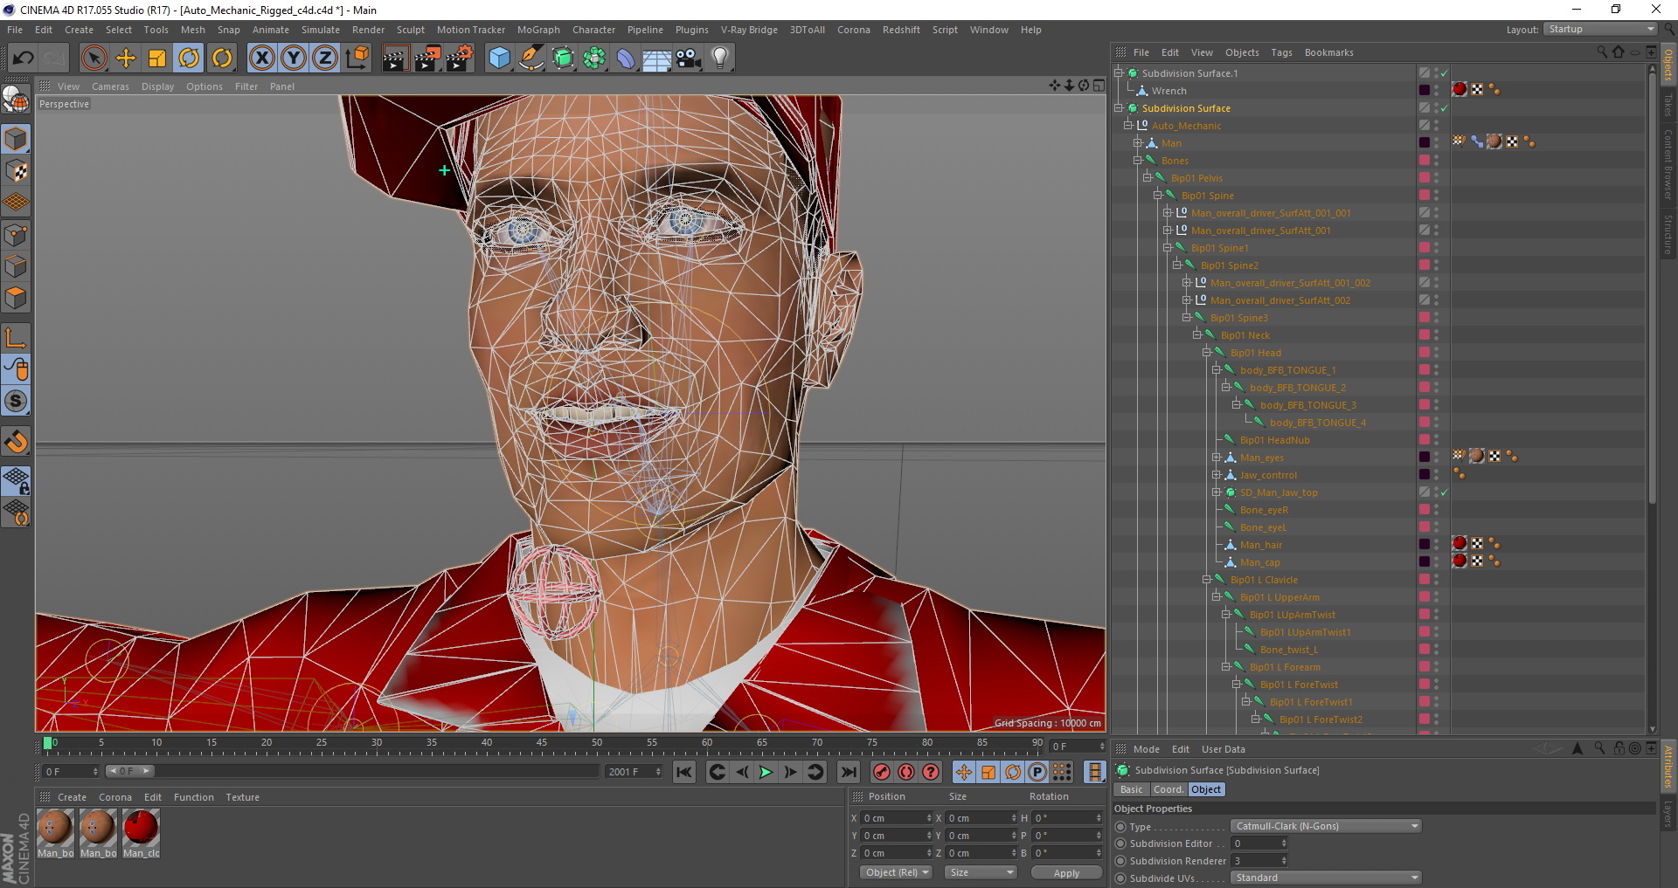Toggle the Z axis lock
The width and height of the screenshot is (1678, 888).
pyautogui.click(x=323, y=58)
